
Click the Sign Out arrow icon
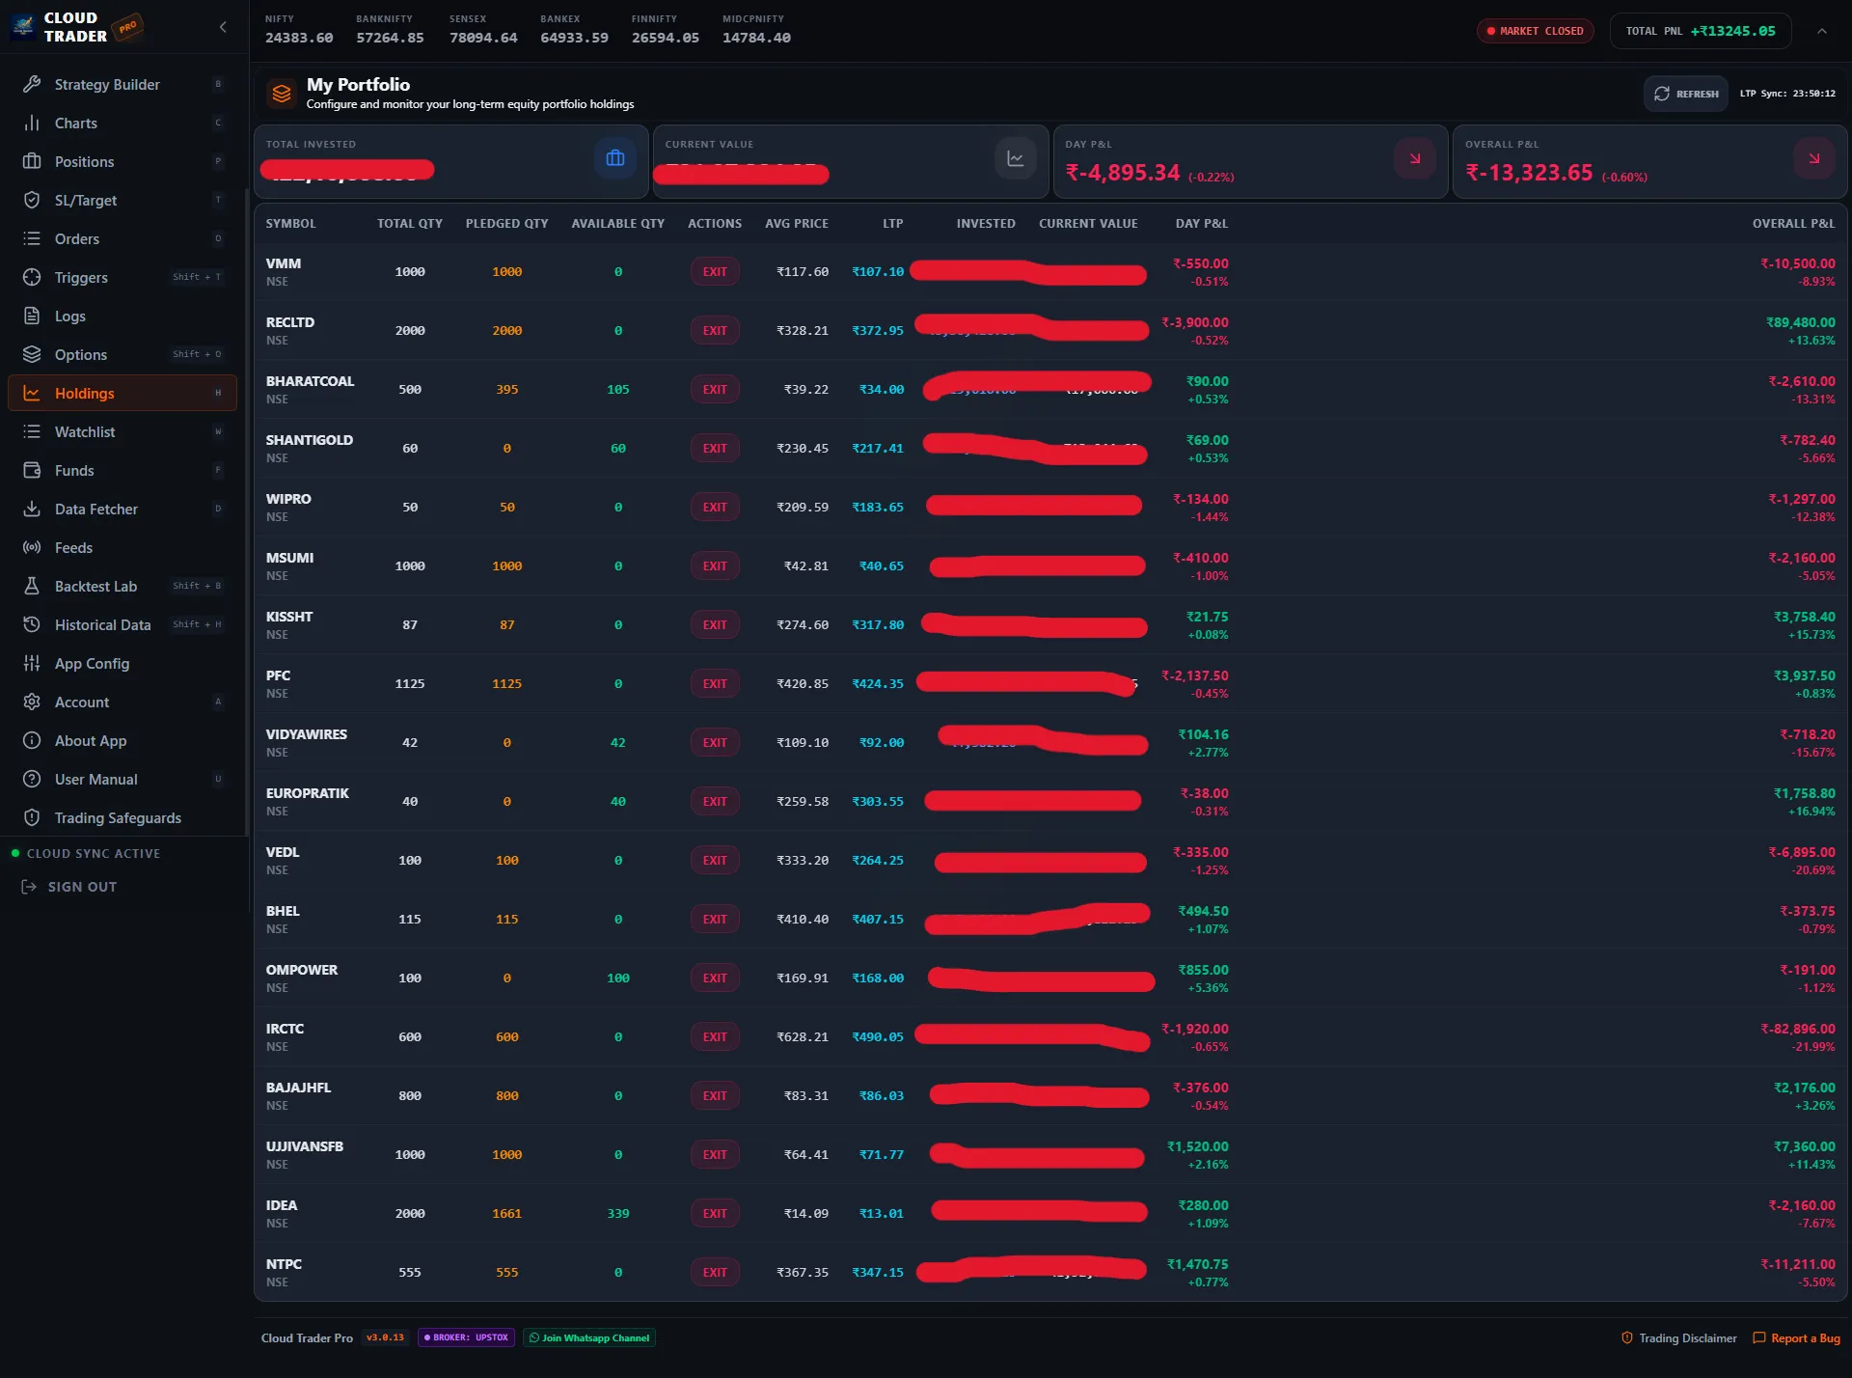29,887
